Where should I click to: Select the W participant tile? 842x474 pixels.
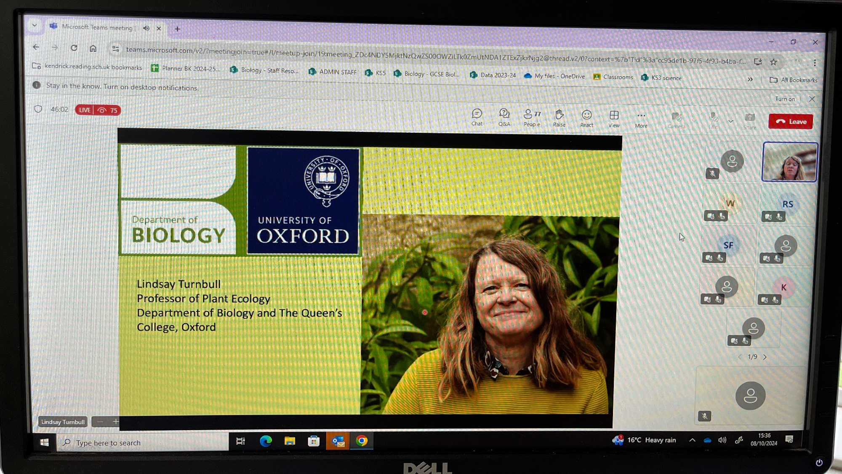click(730, 204)
